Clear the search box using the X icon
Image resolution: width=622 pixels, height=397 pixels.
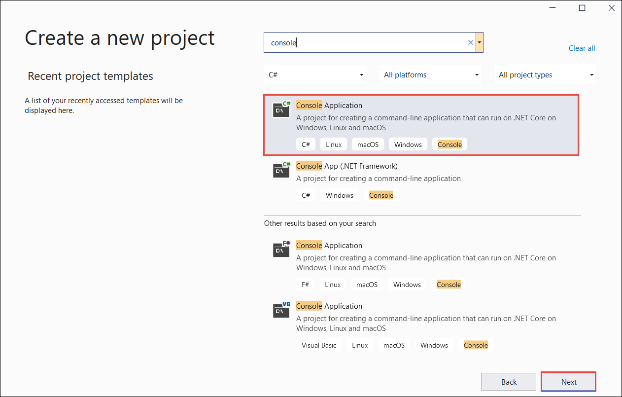[470, 42]
